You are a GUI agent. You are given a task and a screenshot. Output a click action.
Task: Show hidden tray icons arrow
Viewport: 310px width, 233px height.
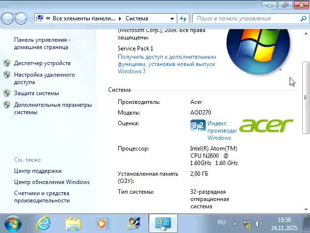(x=235, y=224)
